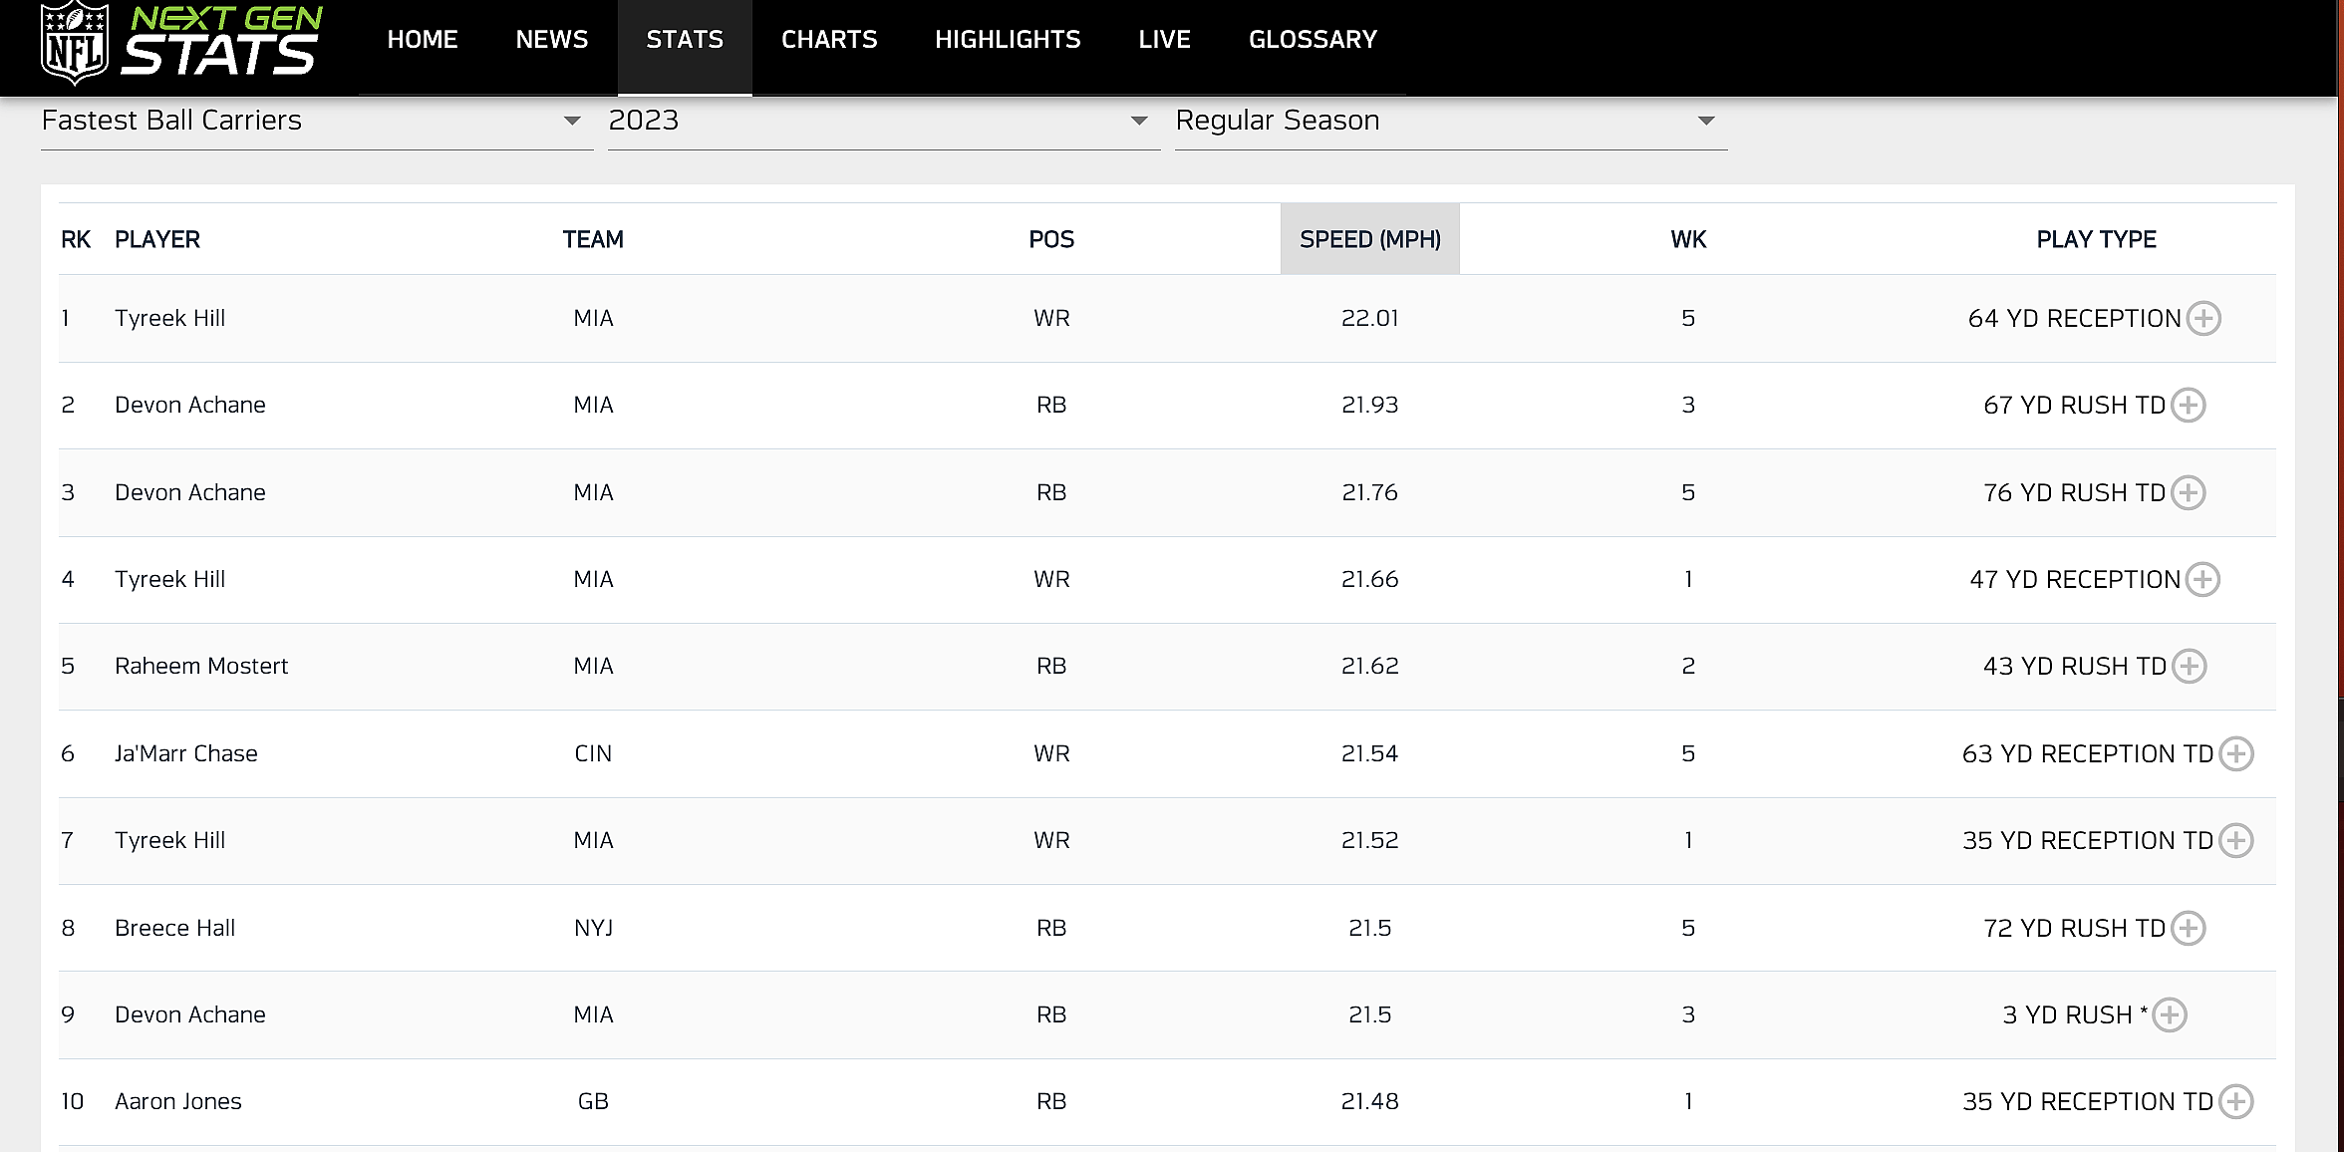
Task: Show details for 43 YD rush TD
Action: 2190,667
